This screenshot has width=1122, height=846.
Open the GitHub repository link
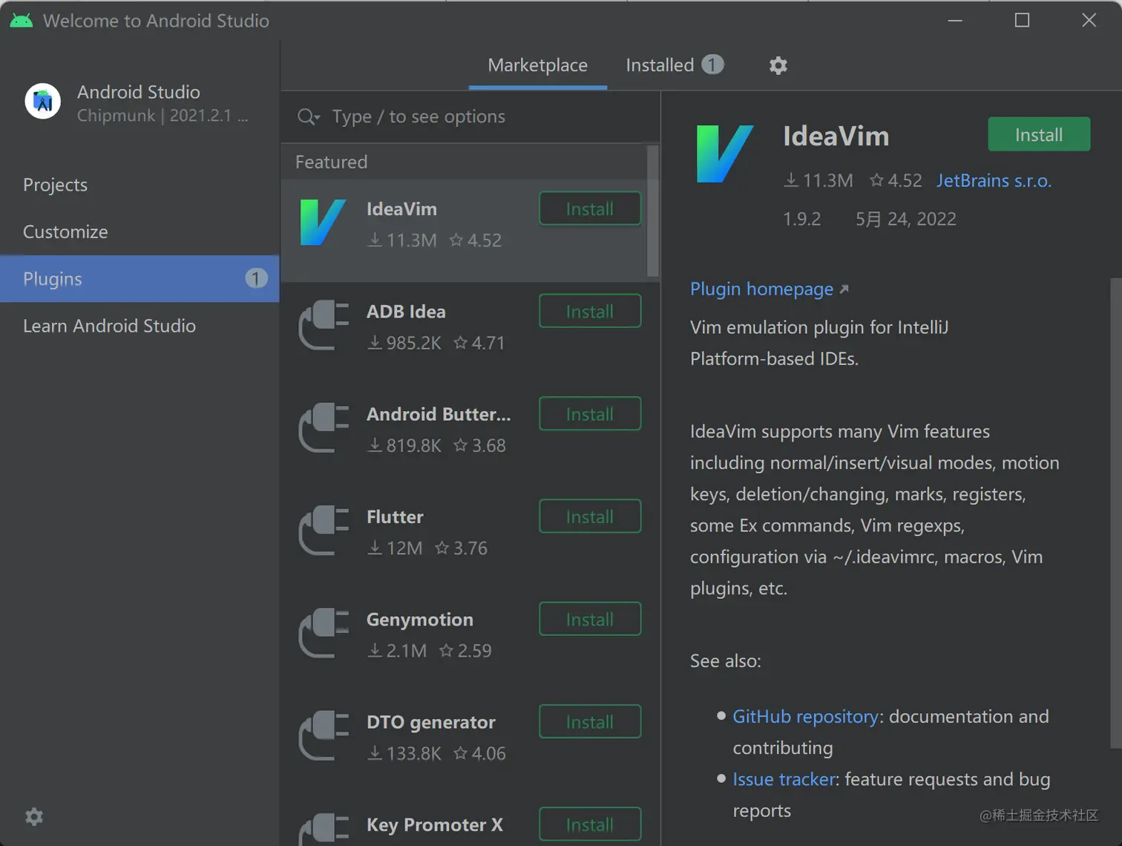[805, 716]
